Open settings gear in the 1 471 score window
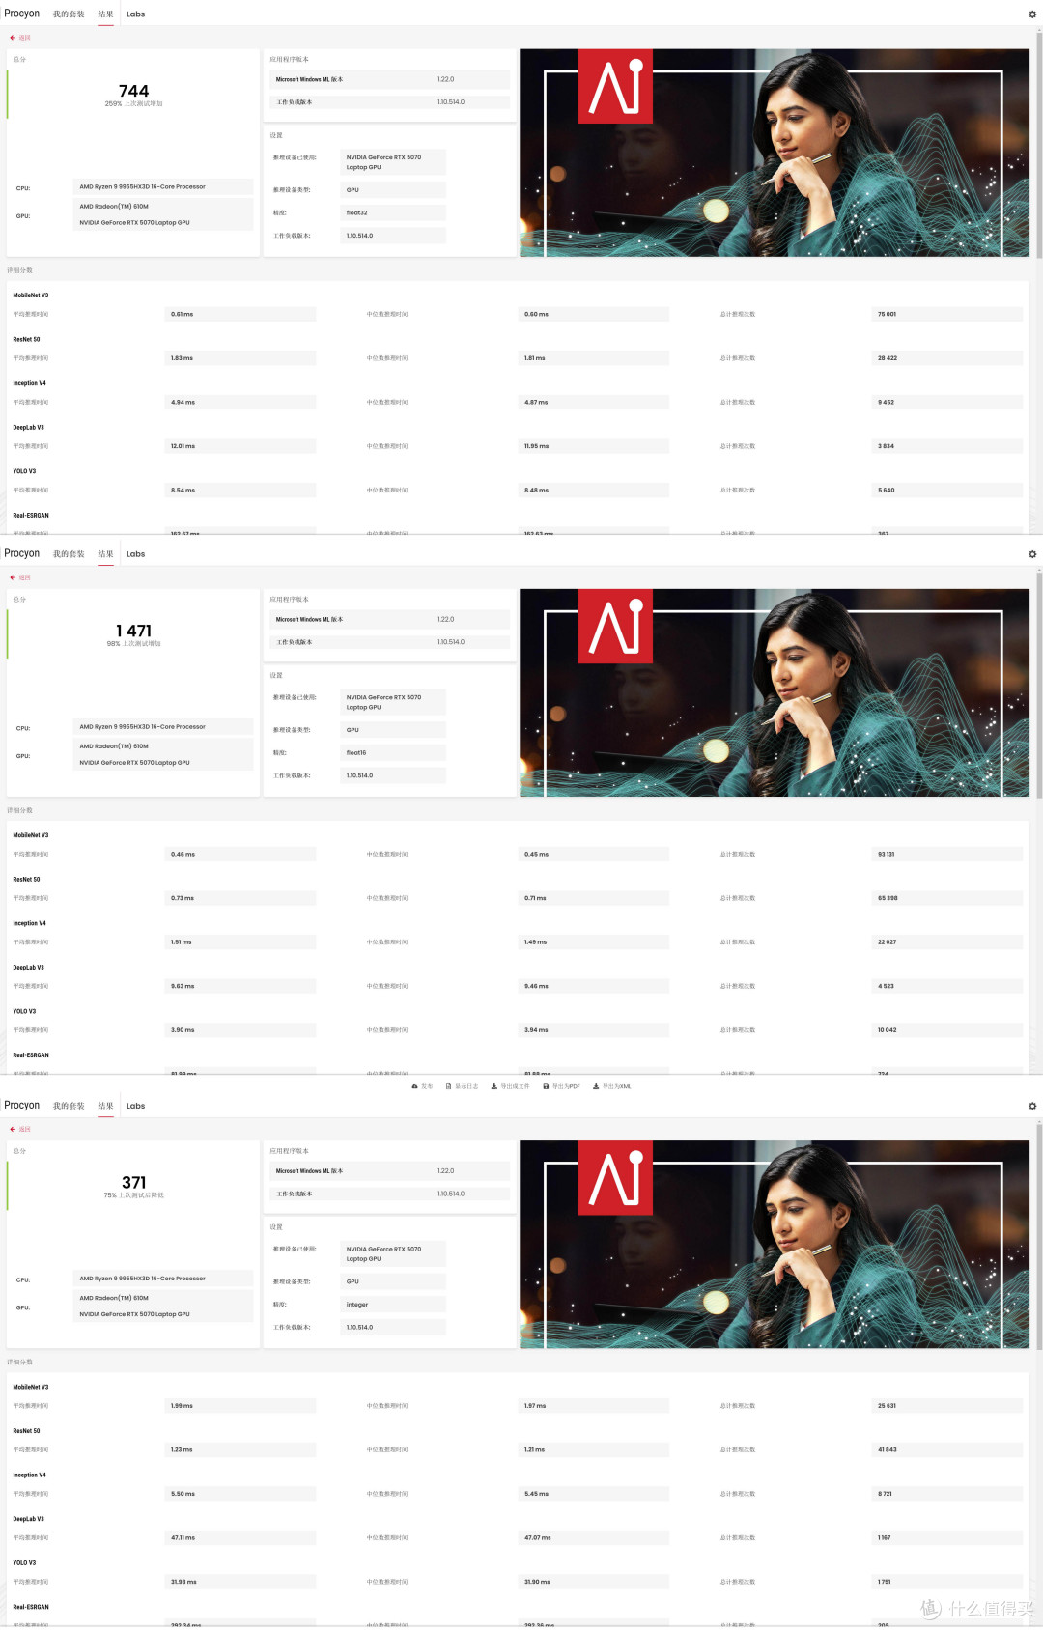 click(x=1032, y=554)
